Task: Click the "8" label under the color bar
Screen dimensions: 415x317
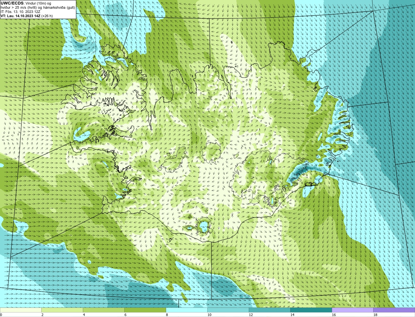Action: click(x=167, y=315)
